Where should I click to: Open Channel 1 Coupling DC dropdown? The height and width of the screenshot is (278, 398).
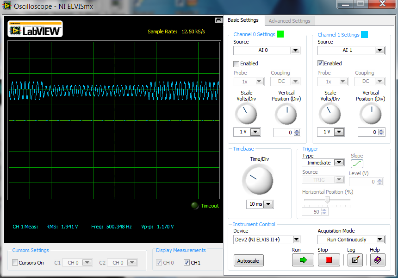tap(380, 82)
